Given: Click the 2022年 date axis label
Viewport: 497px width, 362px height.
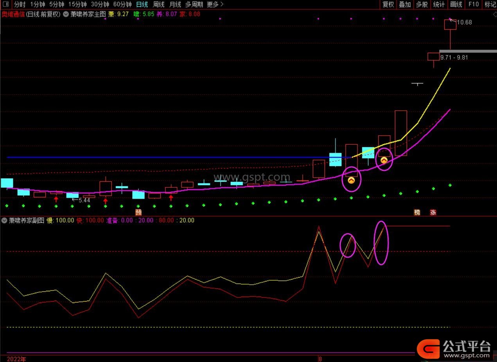Looking at the screenshot, I should click(16, 359).
